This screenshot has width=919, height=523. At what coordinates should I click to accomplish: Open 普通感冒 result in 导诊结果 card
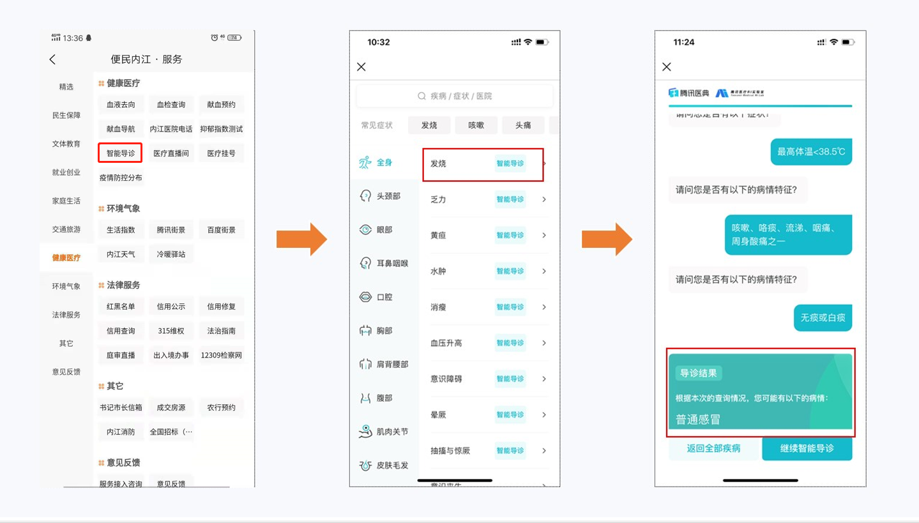tap(699, 420)
